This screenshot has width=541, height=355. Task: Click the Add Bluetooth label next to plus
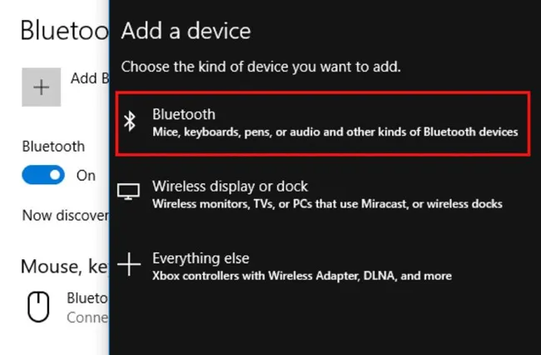point(88,78)
